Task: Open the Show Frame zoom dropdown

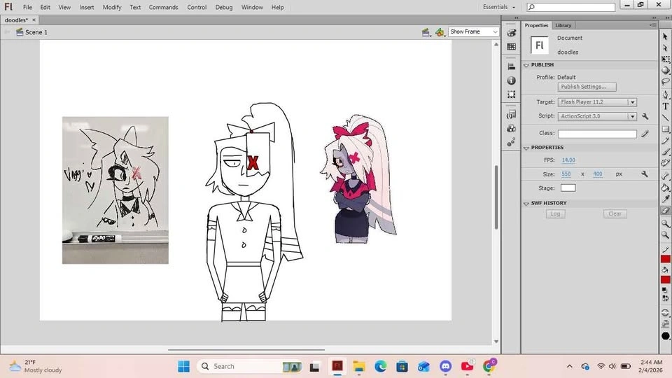Action: pyautogui.click(x=474, y=32)
